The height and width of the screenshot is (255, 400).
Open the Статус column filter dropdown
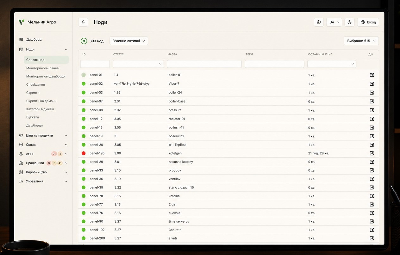138,64
